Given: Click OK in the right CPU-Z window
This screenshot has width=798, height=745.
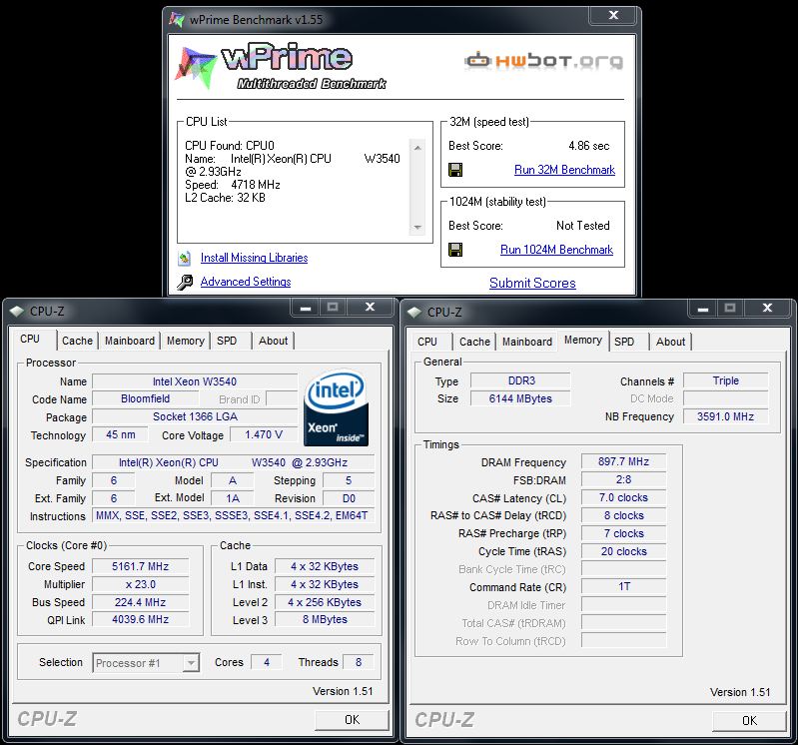Looking at the screenshot, I should [x=749, y=721].
